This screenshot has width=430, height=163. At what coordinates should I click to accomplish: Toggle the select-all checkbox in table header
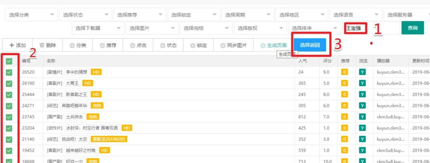(9, 61)
